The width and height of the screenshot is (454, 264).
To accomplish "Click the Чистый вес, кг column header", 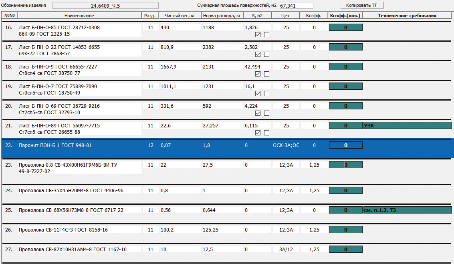I will tap(179, 16).
